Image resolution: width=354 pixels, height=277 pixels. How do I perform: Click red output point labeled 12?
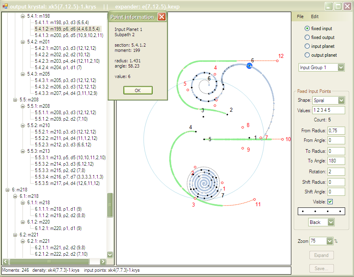[277, 61]
